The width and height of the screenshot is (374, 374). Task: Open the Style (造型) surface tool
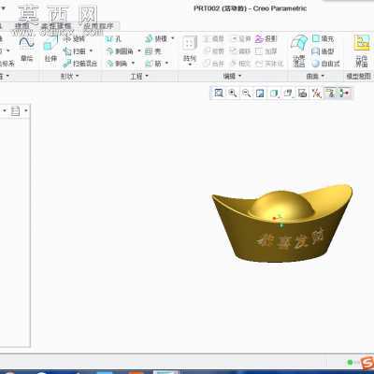(x=324, y=51)
